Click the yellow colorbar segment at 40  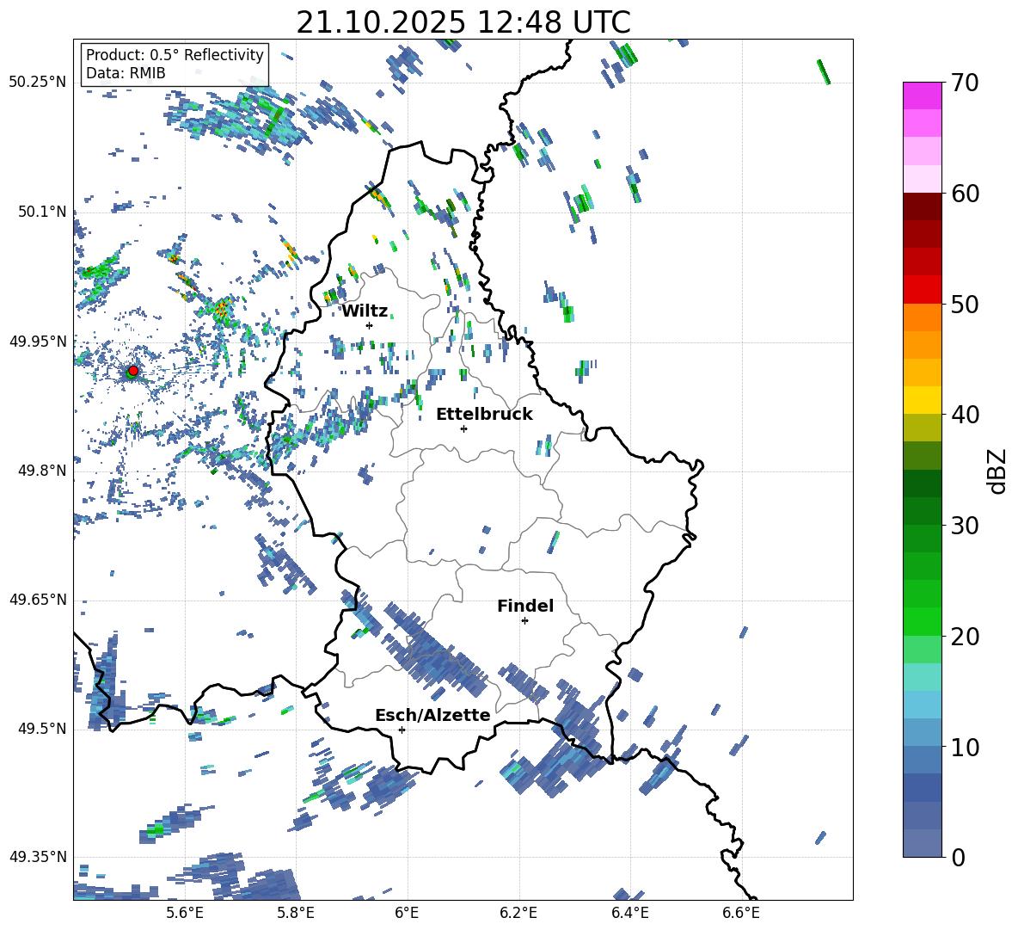[x=922, y=400]
